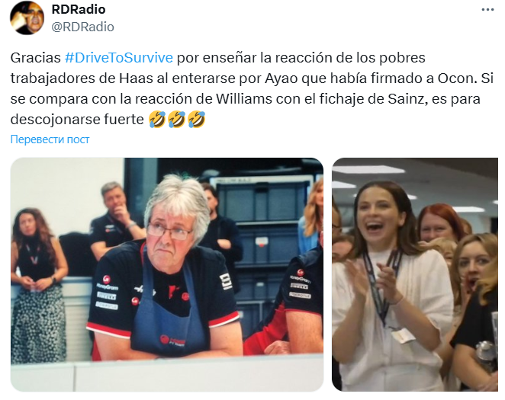Click the middle laughing emoji
Screen dimensions: 505x400
176,120
